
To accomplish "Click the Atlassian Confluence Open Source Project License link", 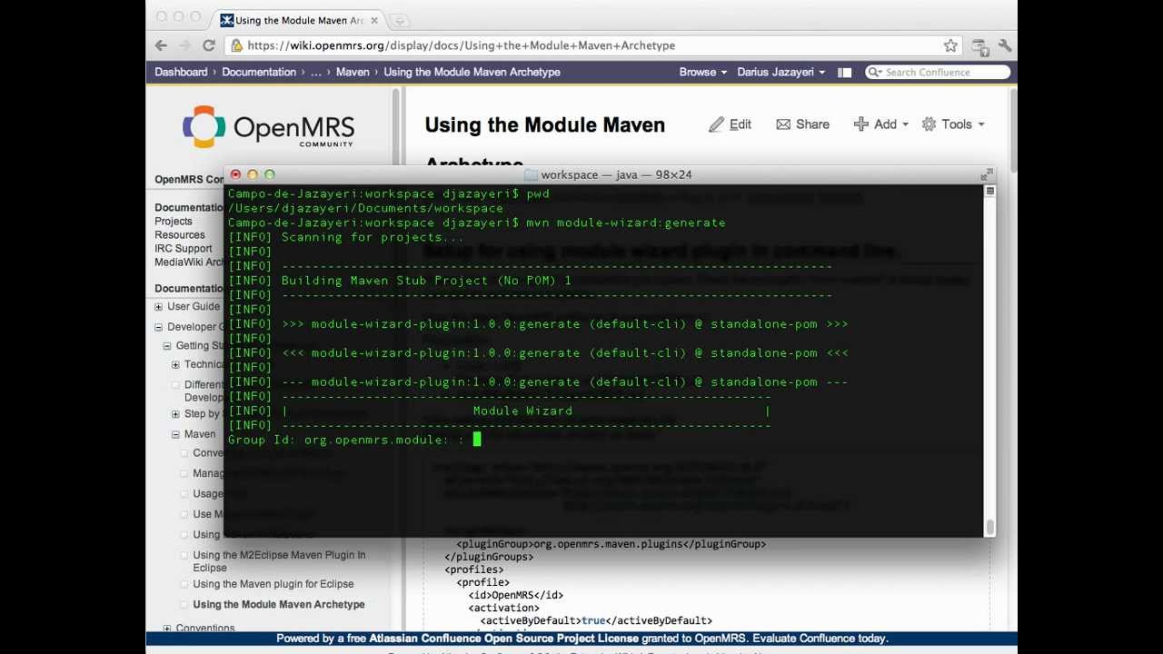I will (504, 639).
